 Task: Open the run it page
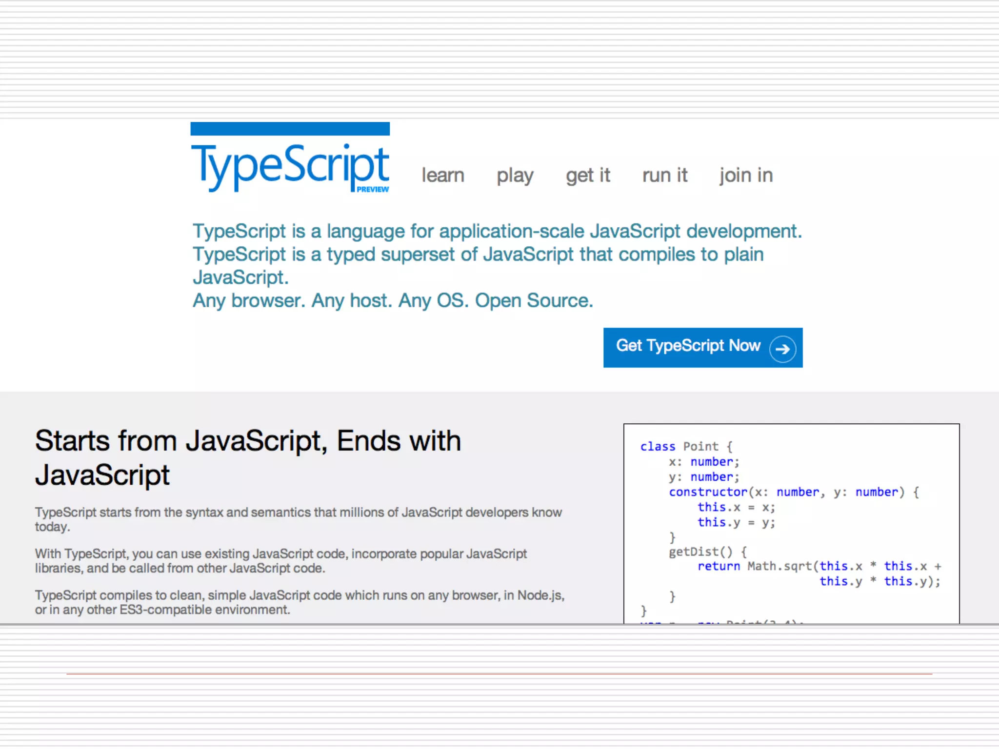664,175
